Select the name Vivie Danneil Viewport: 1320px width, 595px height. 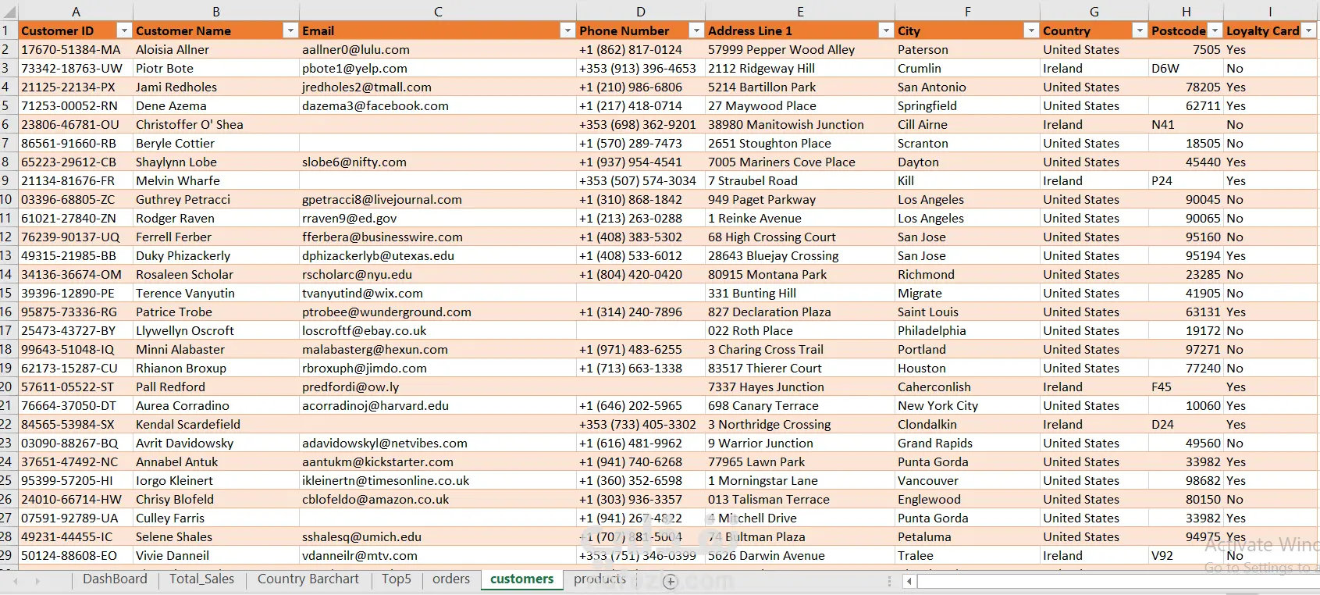click(216, 555)
